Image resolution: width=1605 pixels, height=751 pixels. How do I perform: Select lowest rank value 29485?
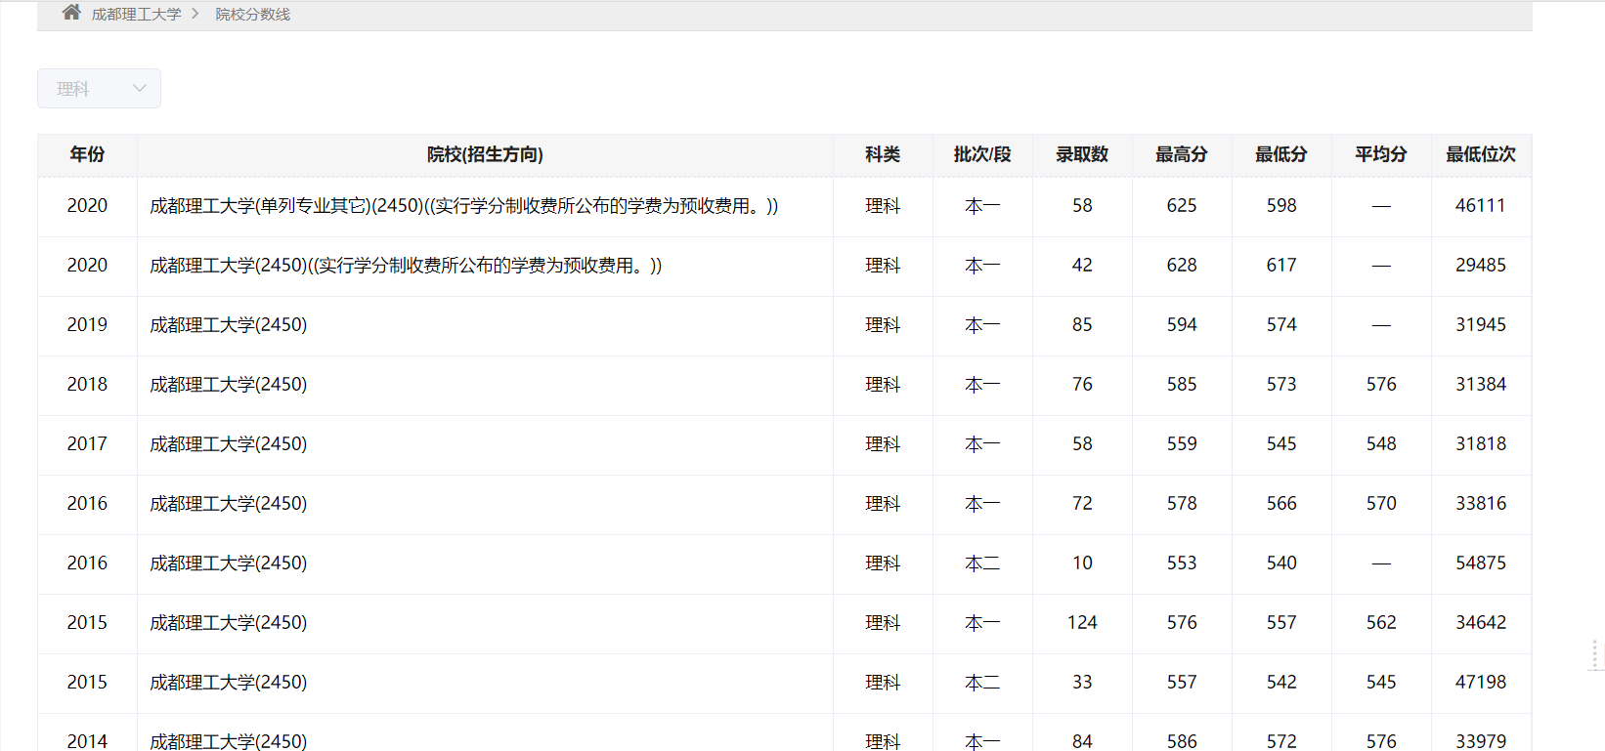point(1481,266)
